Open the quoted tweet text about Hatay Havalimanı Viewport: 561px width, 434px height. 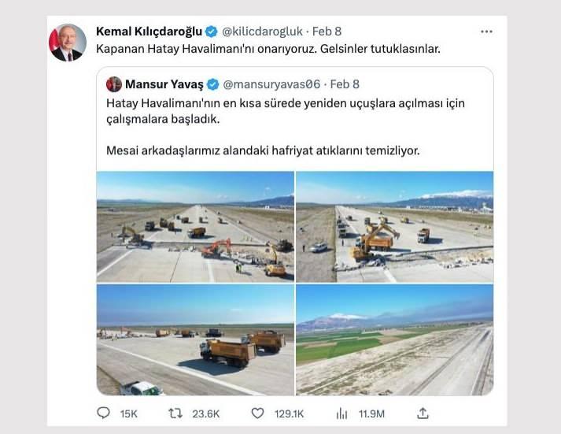coord(286,127)
